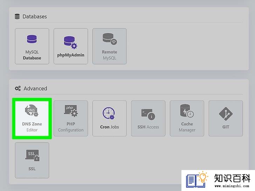Open the SSH Access tile
The image size is (255, 191).
point(148,118)
